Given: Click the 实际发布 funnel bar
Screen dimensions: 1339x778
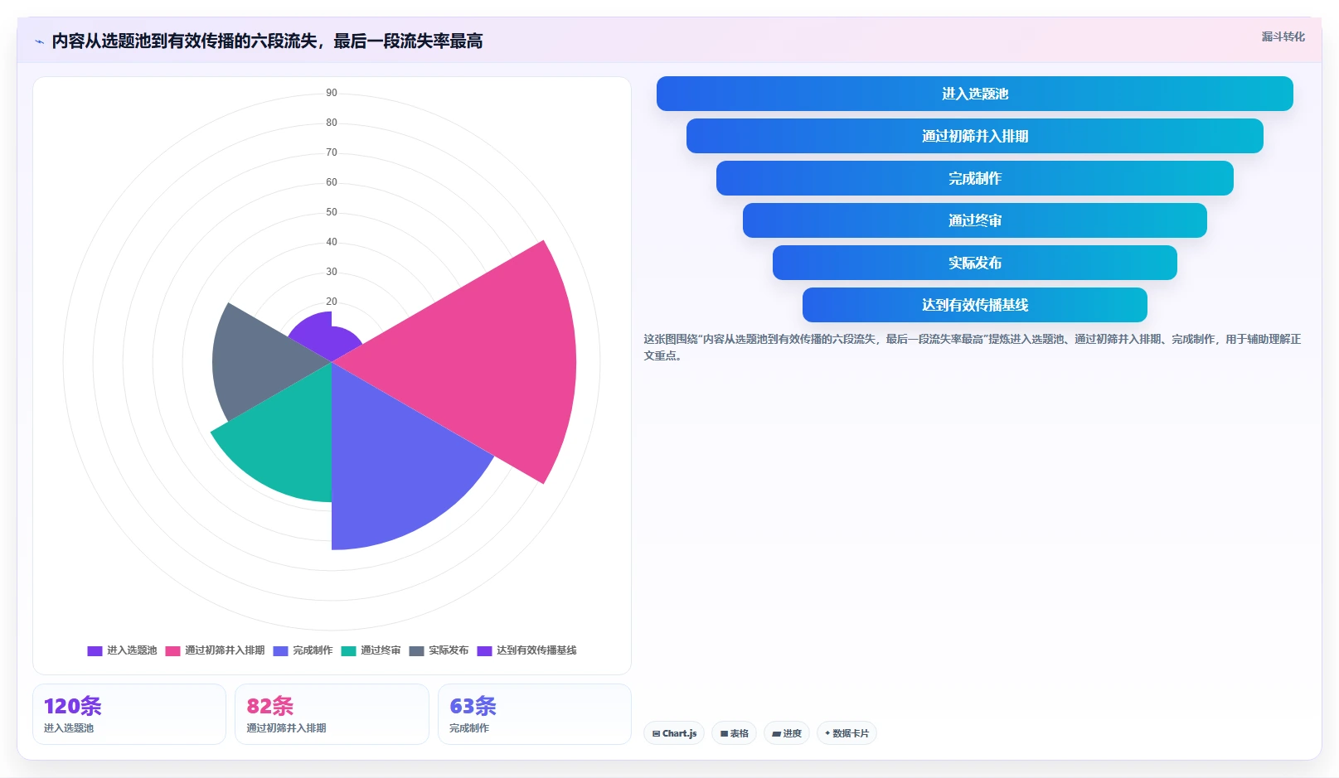Looking at the screenshot, I should (974, 263).
